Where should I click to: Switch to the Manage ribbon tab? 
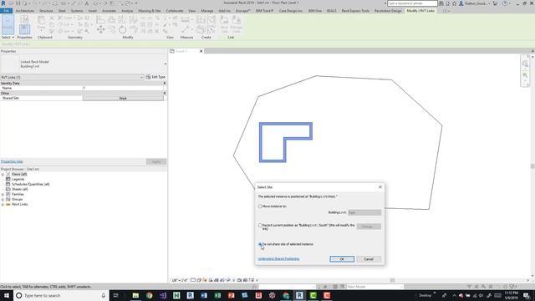[206, 11]
